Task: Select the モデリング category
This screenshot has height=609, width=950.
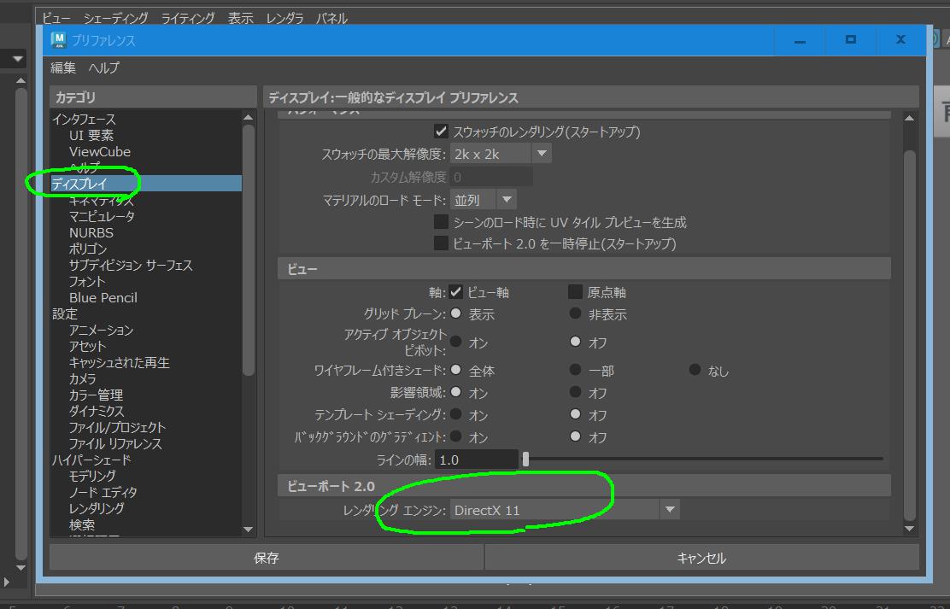Action: pos(92,476)
